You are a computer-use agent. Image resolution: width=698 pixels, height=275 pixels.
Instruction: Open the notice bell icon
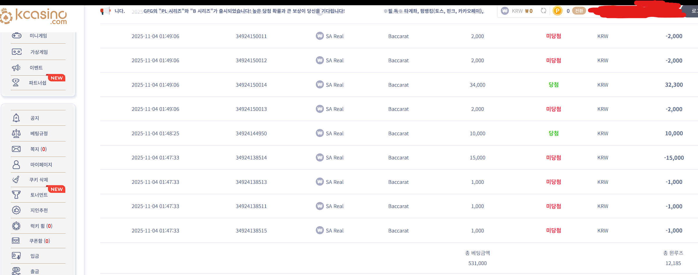pyautogui.click(x=16, y=118)
